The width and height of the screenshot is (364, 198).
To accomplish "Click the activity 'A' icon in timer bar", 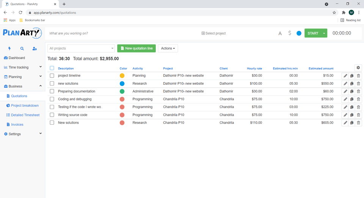I will point(280,33).
